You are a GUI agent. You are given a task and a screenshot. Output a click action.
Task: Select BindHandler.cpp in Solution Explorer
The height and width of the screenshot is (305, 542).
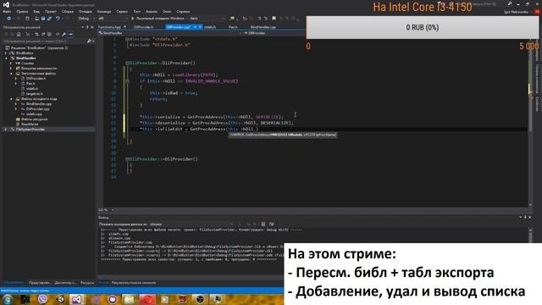(39, 103)
